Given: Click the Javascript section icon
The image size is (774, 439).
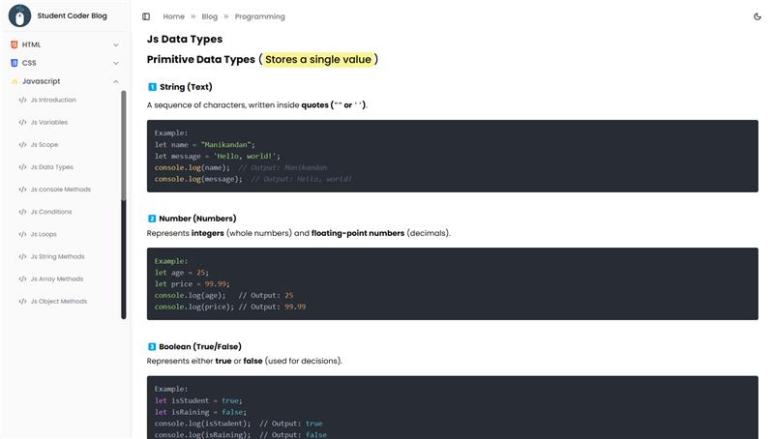Looking at the screenshot, I should 15,81.
